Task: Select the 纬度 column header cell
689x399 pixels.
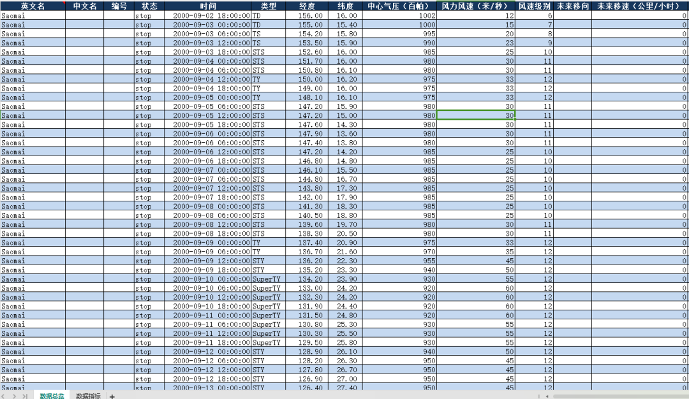Action: (345, 6)
